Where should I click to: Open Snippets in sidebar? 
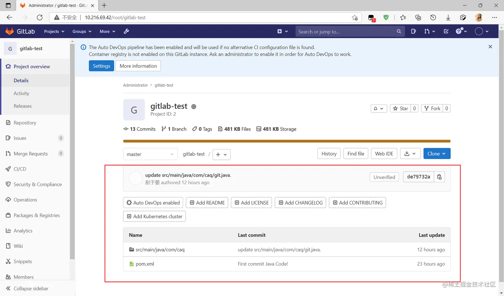tap(23, 261)
